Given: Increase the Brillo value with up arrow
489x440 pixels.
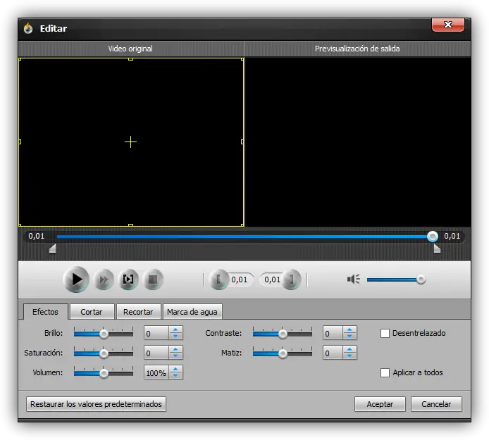Looking at the screenshot, I should click(175, 329).
